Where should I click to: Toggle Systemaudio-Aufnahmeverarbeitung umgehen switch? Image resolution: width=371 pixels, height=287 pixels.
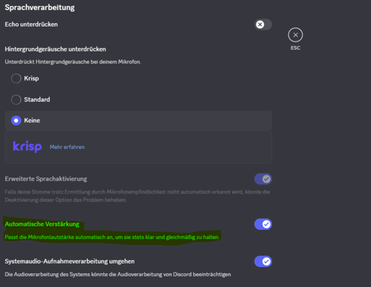click(x=263, y=261)
